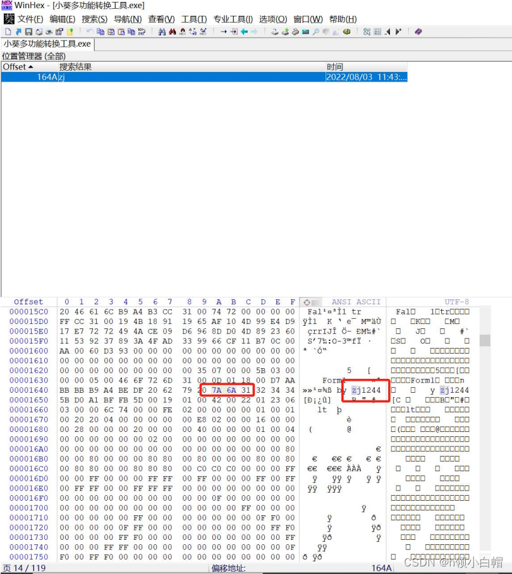Open the 专业工具(I) menu
The height and width of the screenshot is (574, 512).
pos(233,19)
